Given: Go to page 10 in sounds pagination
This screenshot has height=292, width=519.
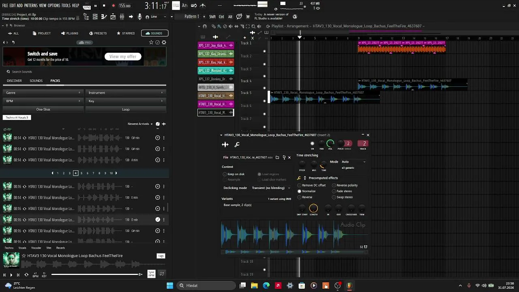Looking at the screenshot, I should 111,173.
